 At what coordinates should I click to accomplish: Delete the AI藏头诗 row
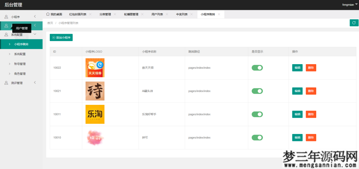311,91
